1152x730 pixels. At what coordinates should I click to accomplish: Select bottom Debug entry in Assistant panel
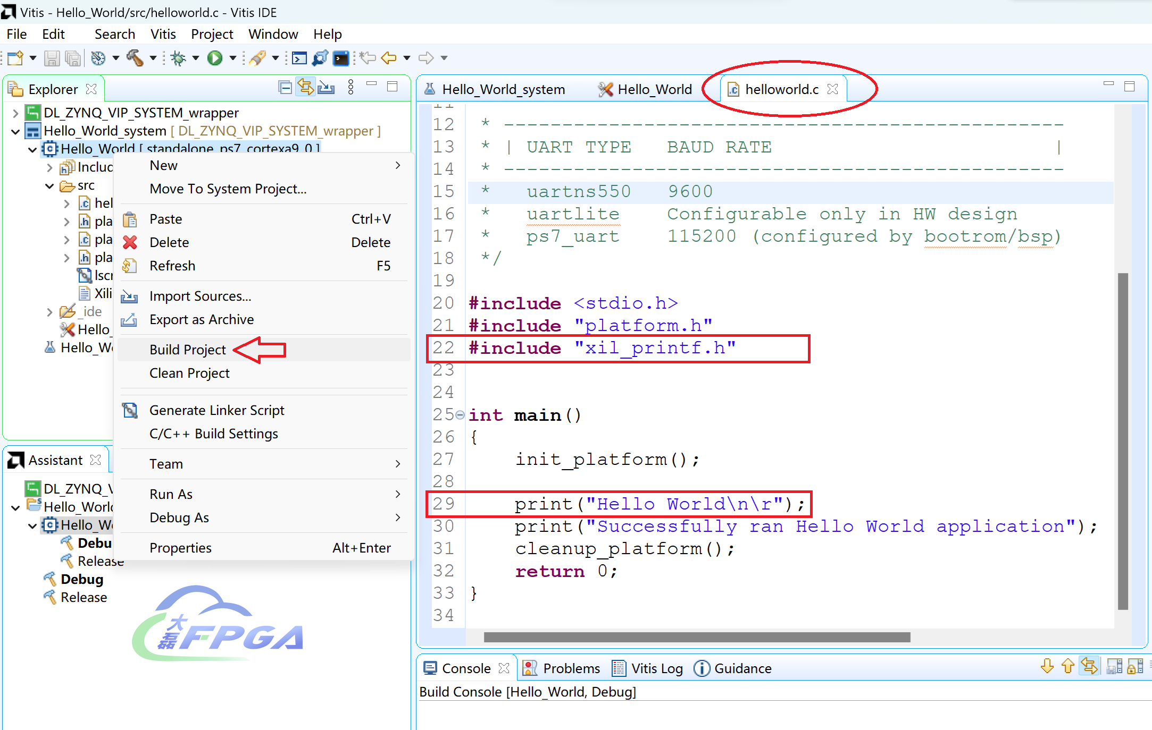coord(73,579)
